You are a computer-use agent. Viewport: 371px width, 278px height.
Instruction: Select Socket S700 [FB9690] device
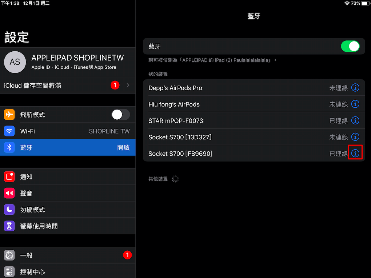pyautogui.click(x=254, y=153)
